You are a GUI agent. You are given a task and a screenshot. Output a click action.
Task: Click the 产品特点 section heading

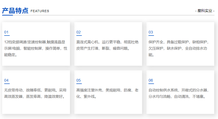[x=15, y=11]
